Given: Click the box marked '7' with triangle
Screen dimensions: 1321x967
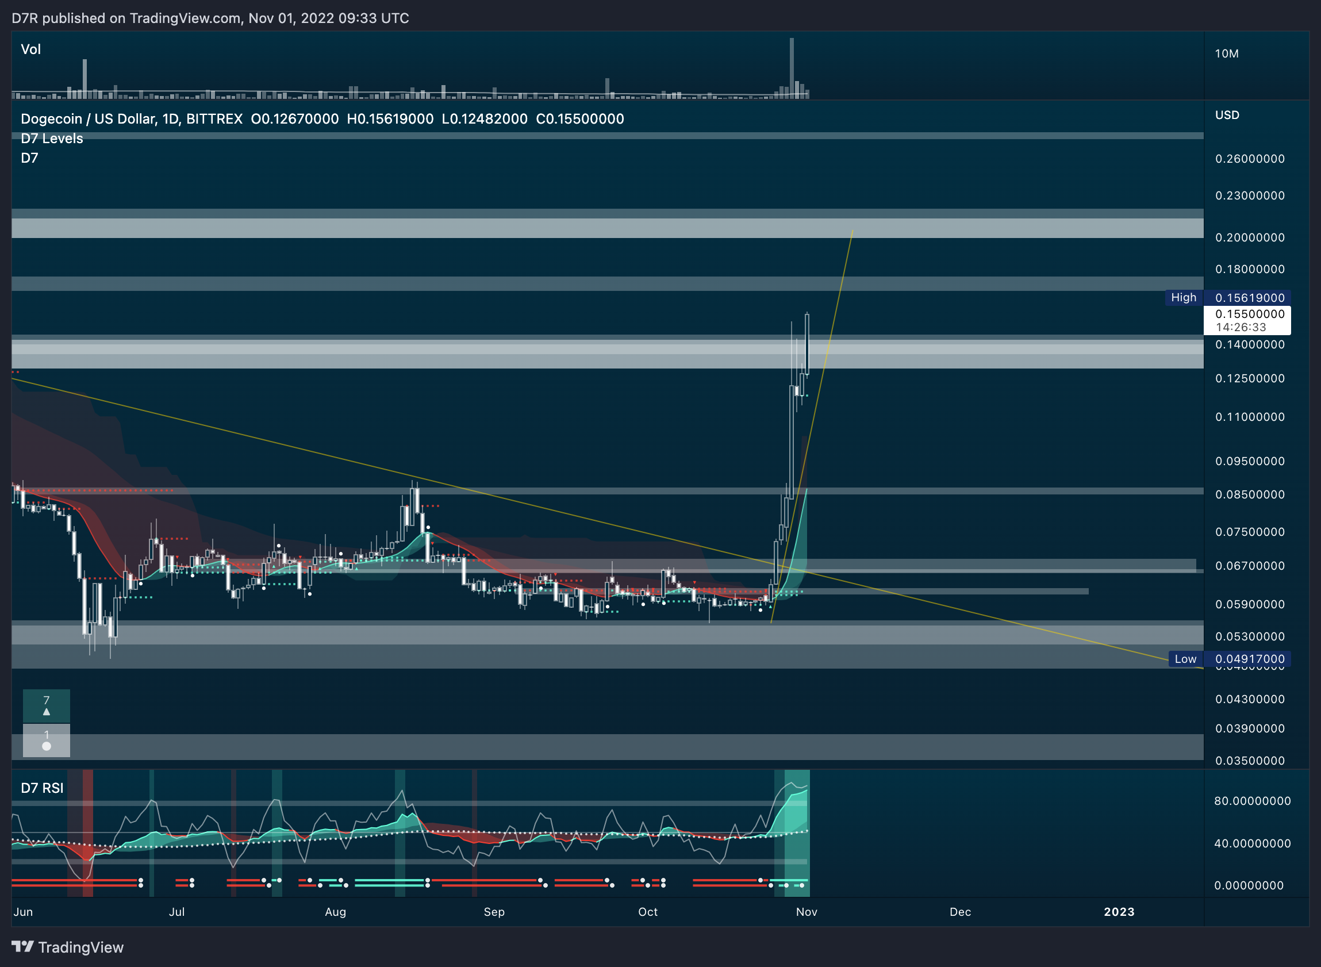Looking at the screenshot, I should (x=46, y=706).
